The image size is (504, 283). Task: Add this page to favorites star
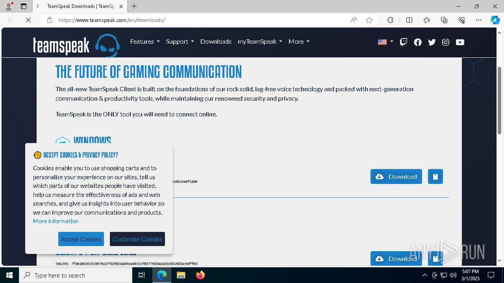point(369,20)
